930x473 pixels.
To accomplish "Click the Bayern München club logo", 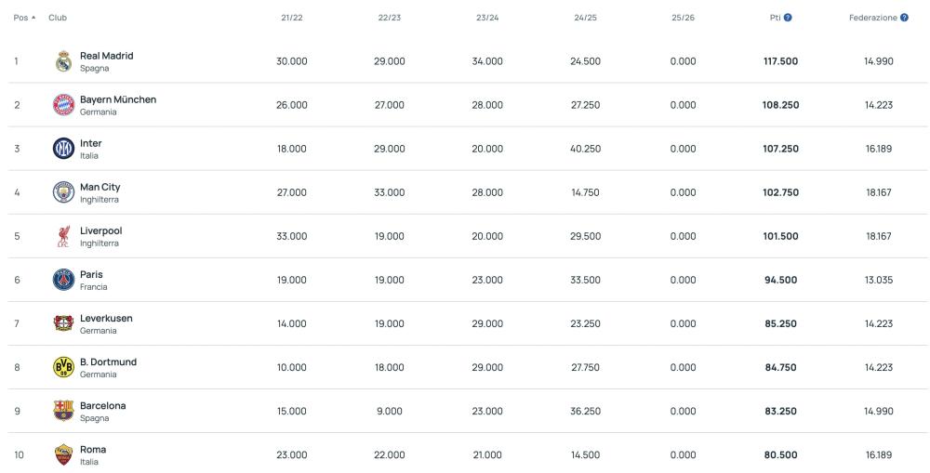I will pyautogui.click(x=63, y=105).
